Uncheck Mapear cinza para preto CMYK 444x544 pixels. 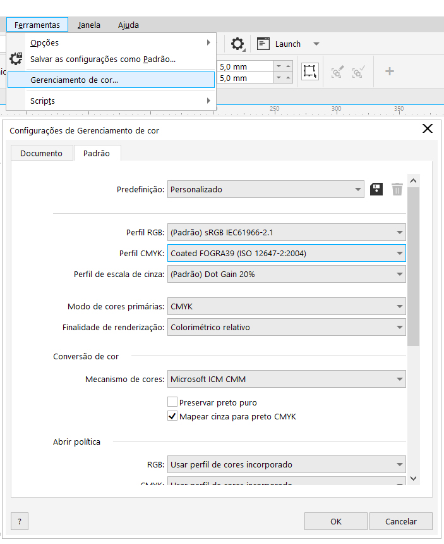pyautogui.click(x=172, y=416)
